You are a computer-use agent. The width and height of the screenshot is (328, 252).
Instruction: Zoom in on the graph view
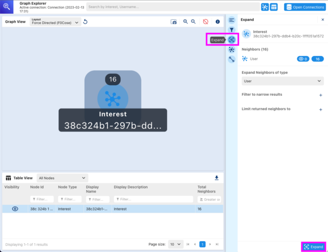(x=186, y=22)
